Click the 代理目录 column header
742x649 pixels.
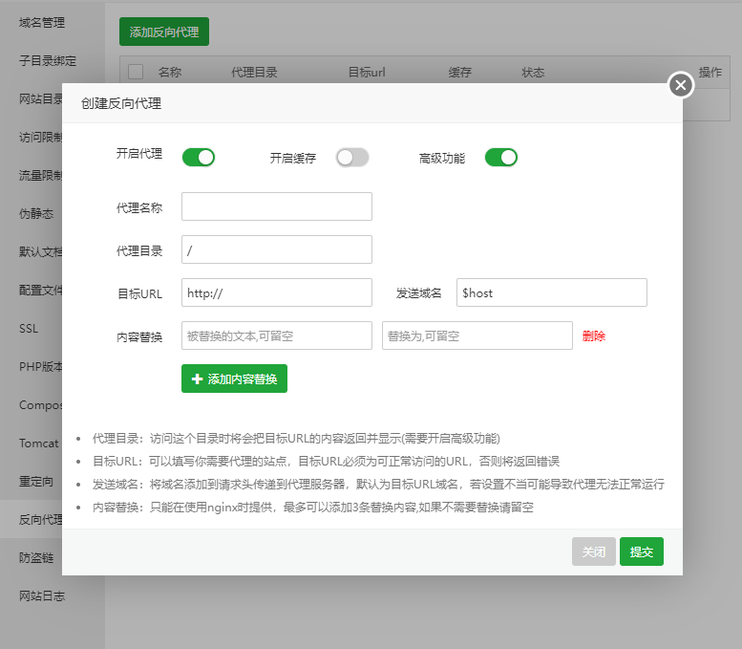tap(254, 73)
